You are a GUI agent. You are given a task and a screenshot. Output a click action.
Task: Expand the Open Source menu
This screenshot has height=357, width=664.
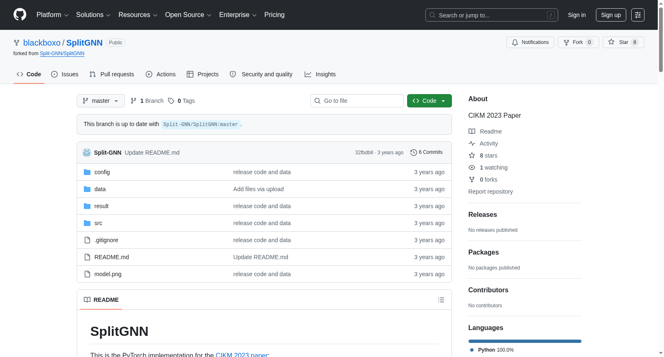[188, 15]
